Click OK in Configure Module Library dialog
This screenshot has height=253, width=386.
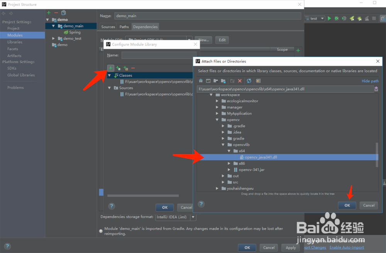click(x=165, y=207)
